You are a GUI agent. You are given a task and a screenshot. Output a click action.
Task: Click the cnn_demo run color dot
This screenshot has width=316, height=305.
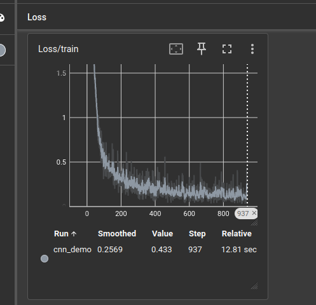pyautogui.click(x=45, y=259)
